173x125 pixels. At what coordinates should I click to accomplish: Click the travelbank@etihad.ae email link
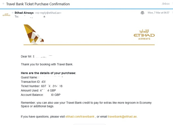pos(122,117)
